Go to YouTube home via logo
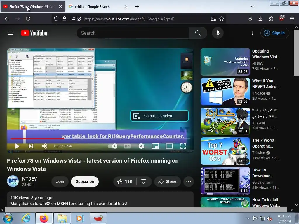Screen dimensions: 299x224 (x=34, y=33)
